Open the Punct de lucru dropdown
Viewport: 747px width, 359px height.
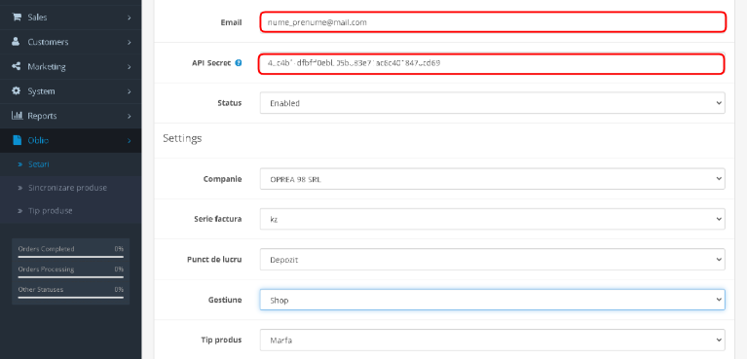pyautogui.click(x=492, y=260)
